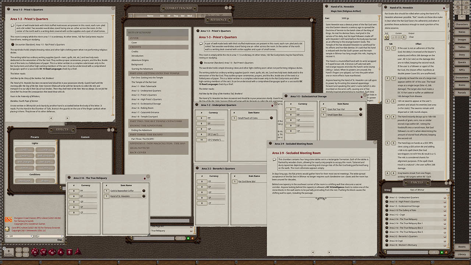Click the Chat button near the chat input
The image size is (471, 265).
pyautogui.click(x=60, y=240)
